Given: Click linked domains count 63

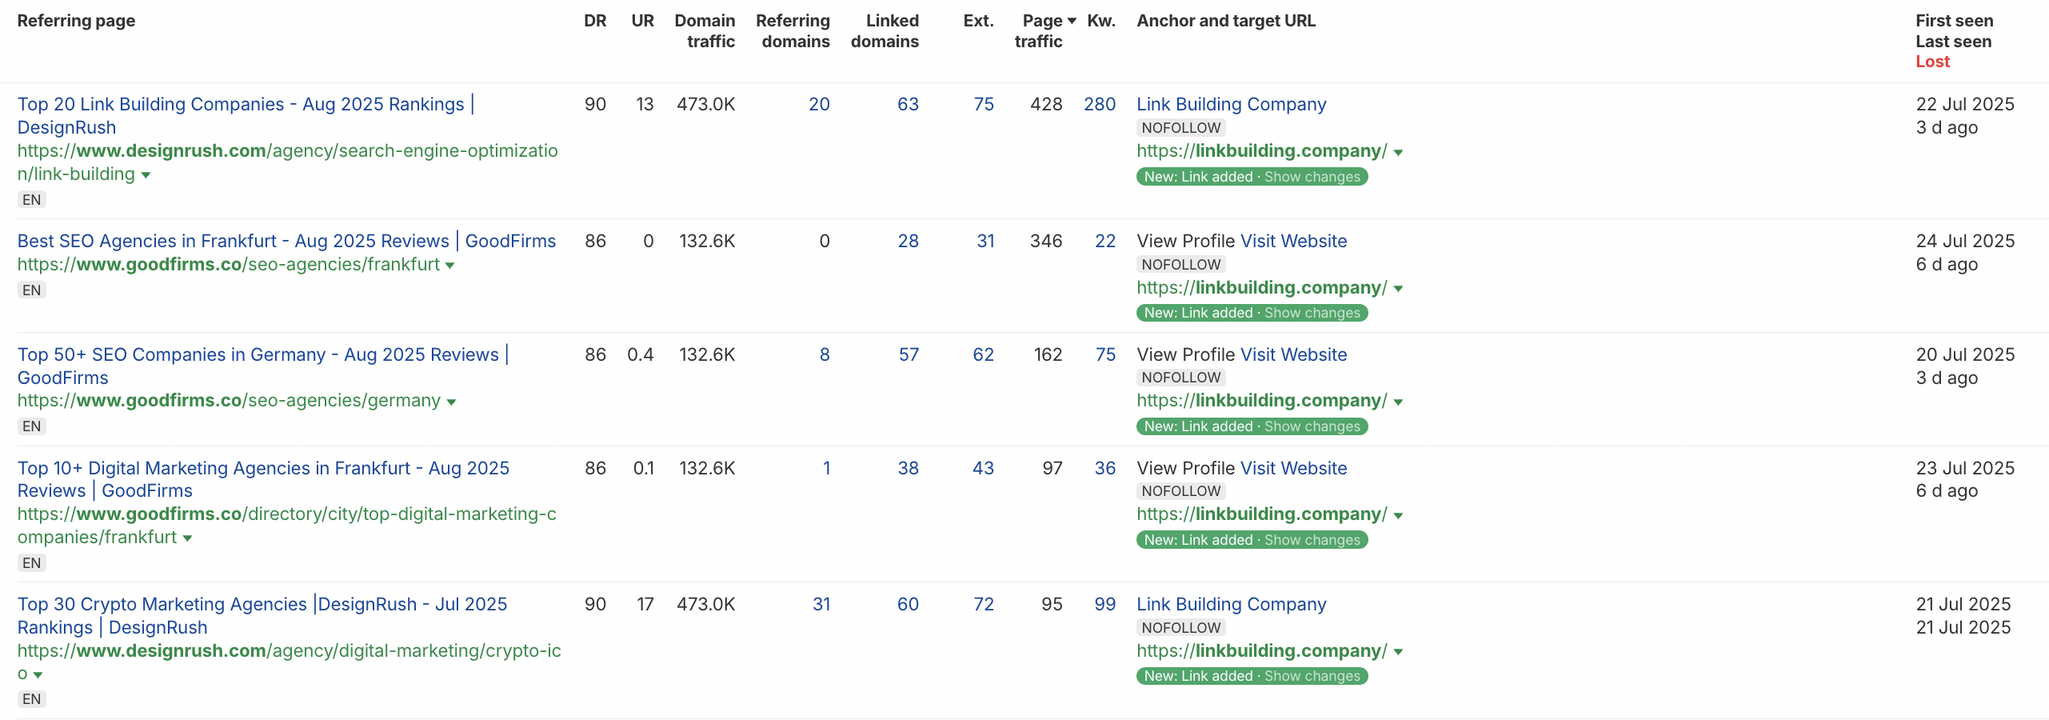Looking at the screenshot, I should pyautogui.click(x=908, y=105).
